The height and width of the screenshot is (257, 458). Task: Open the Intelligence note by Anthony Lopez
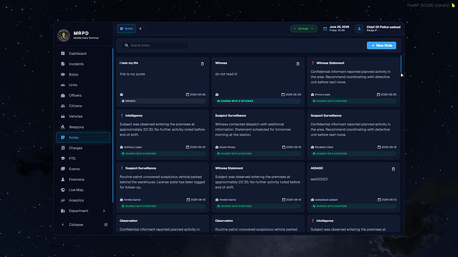[163, 134]
